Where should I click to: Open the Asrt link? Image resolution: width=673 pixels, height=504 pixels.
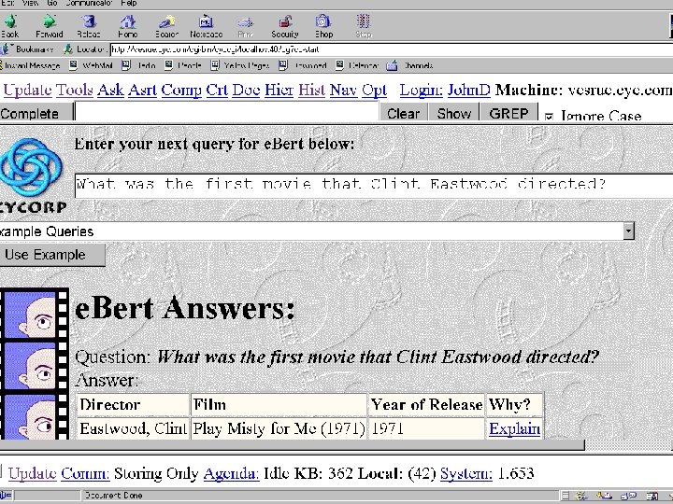tap(142, 90)
